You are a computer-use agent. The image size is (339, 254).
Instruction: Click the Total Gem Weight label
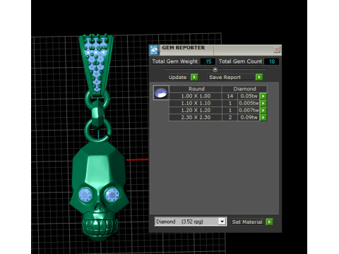[175, 61]
